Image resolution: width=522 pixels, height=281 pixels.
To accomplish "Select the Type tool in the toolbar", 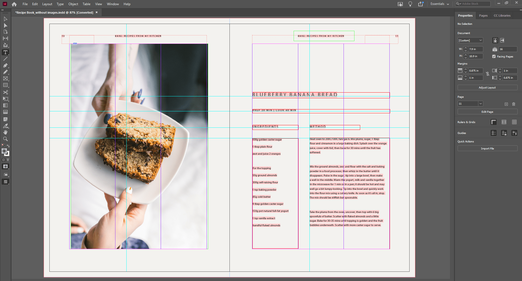I will click(x=5, y=52).
